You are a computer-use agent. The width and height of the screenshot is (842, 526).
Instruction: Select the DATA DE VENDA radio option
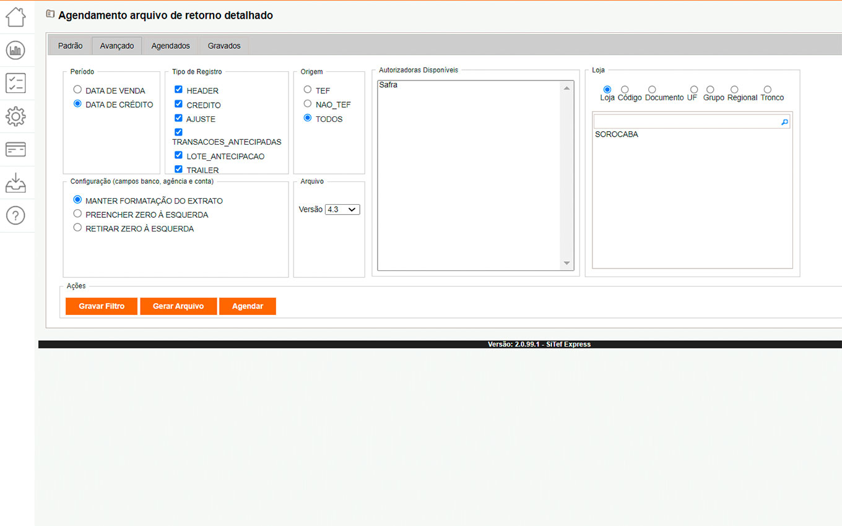point(77,90)
